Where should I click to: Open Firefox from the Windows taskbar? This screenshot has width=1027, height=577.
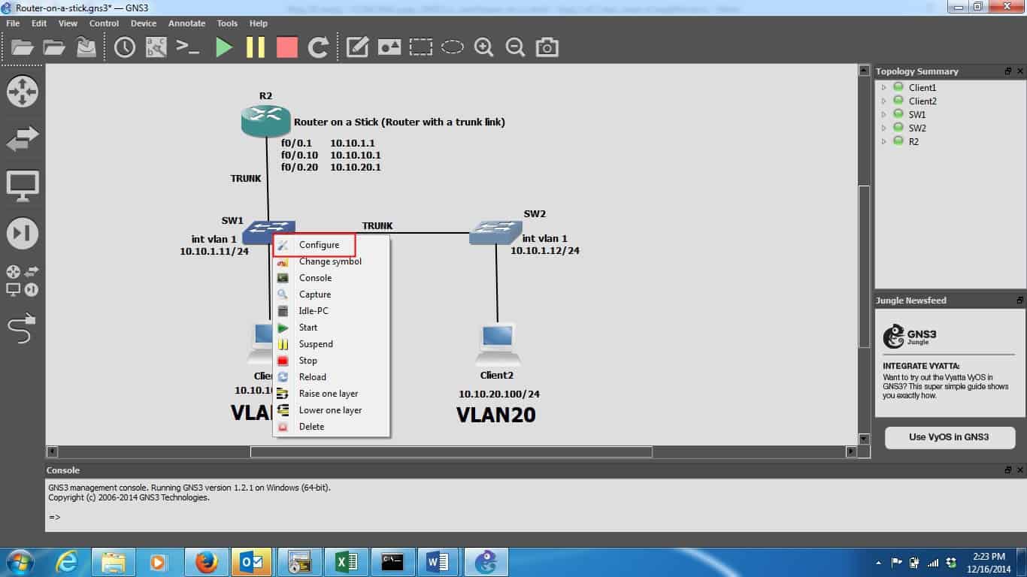click(206, 561)
